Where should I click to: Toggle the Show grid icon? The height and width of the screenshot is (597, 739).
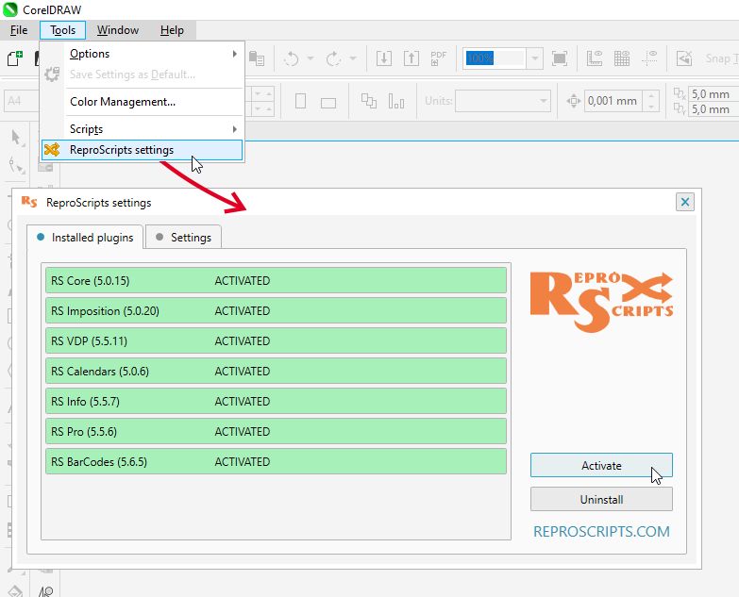pyautogui.click(x=622, y=58)
